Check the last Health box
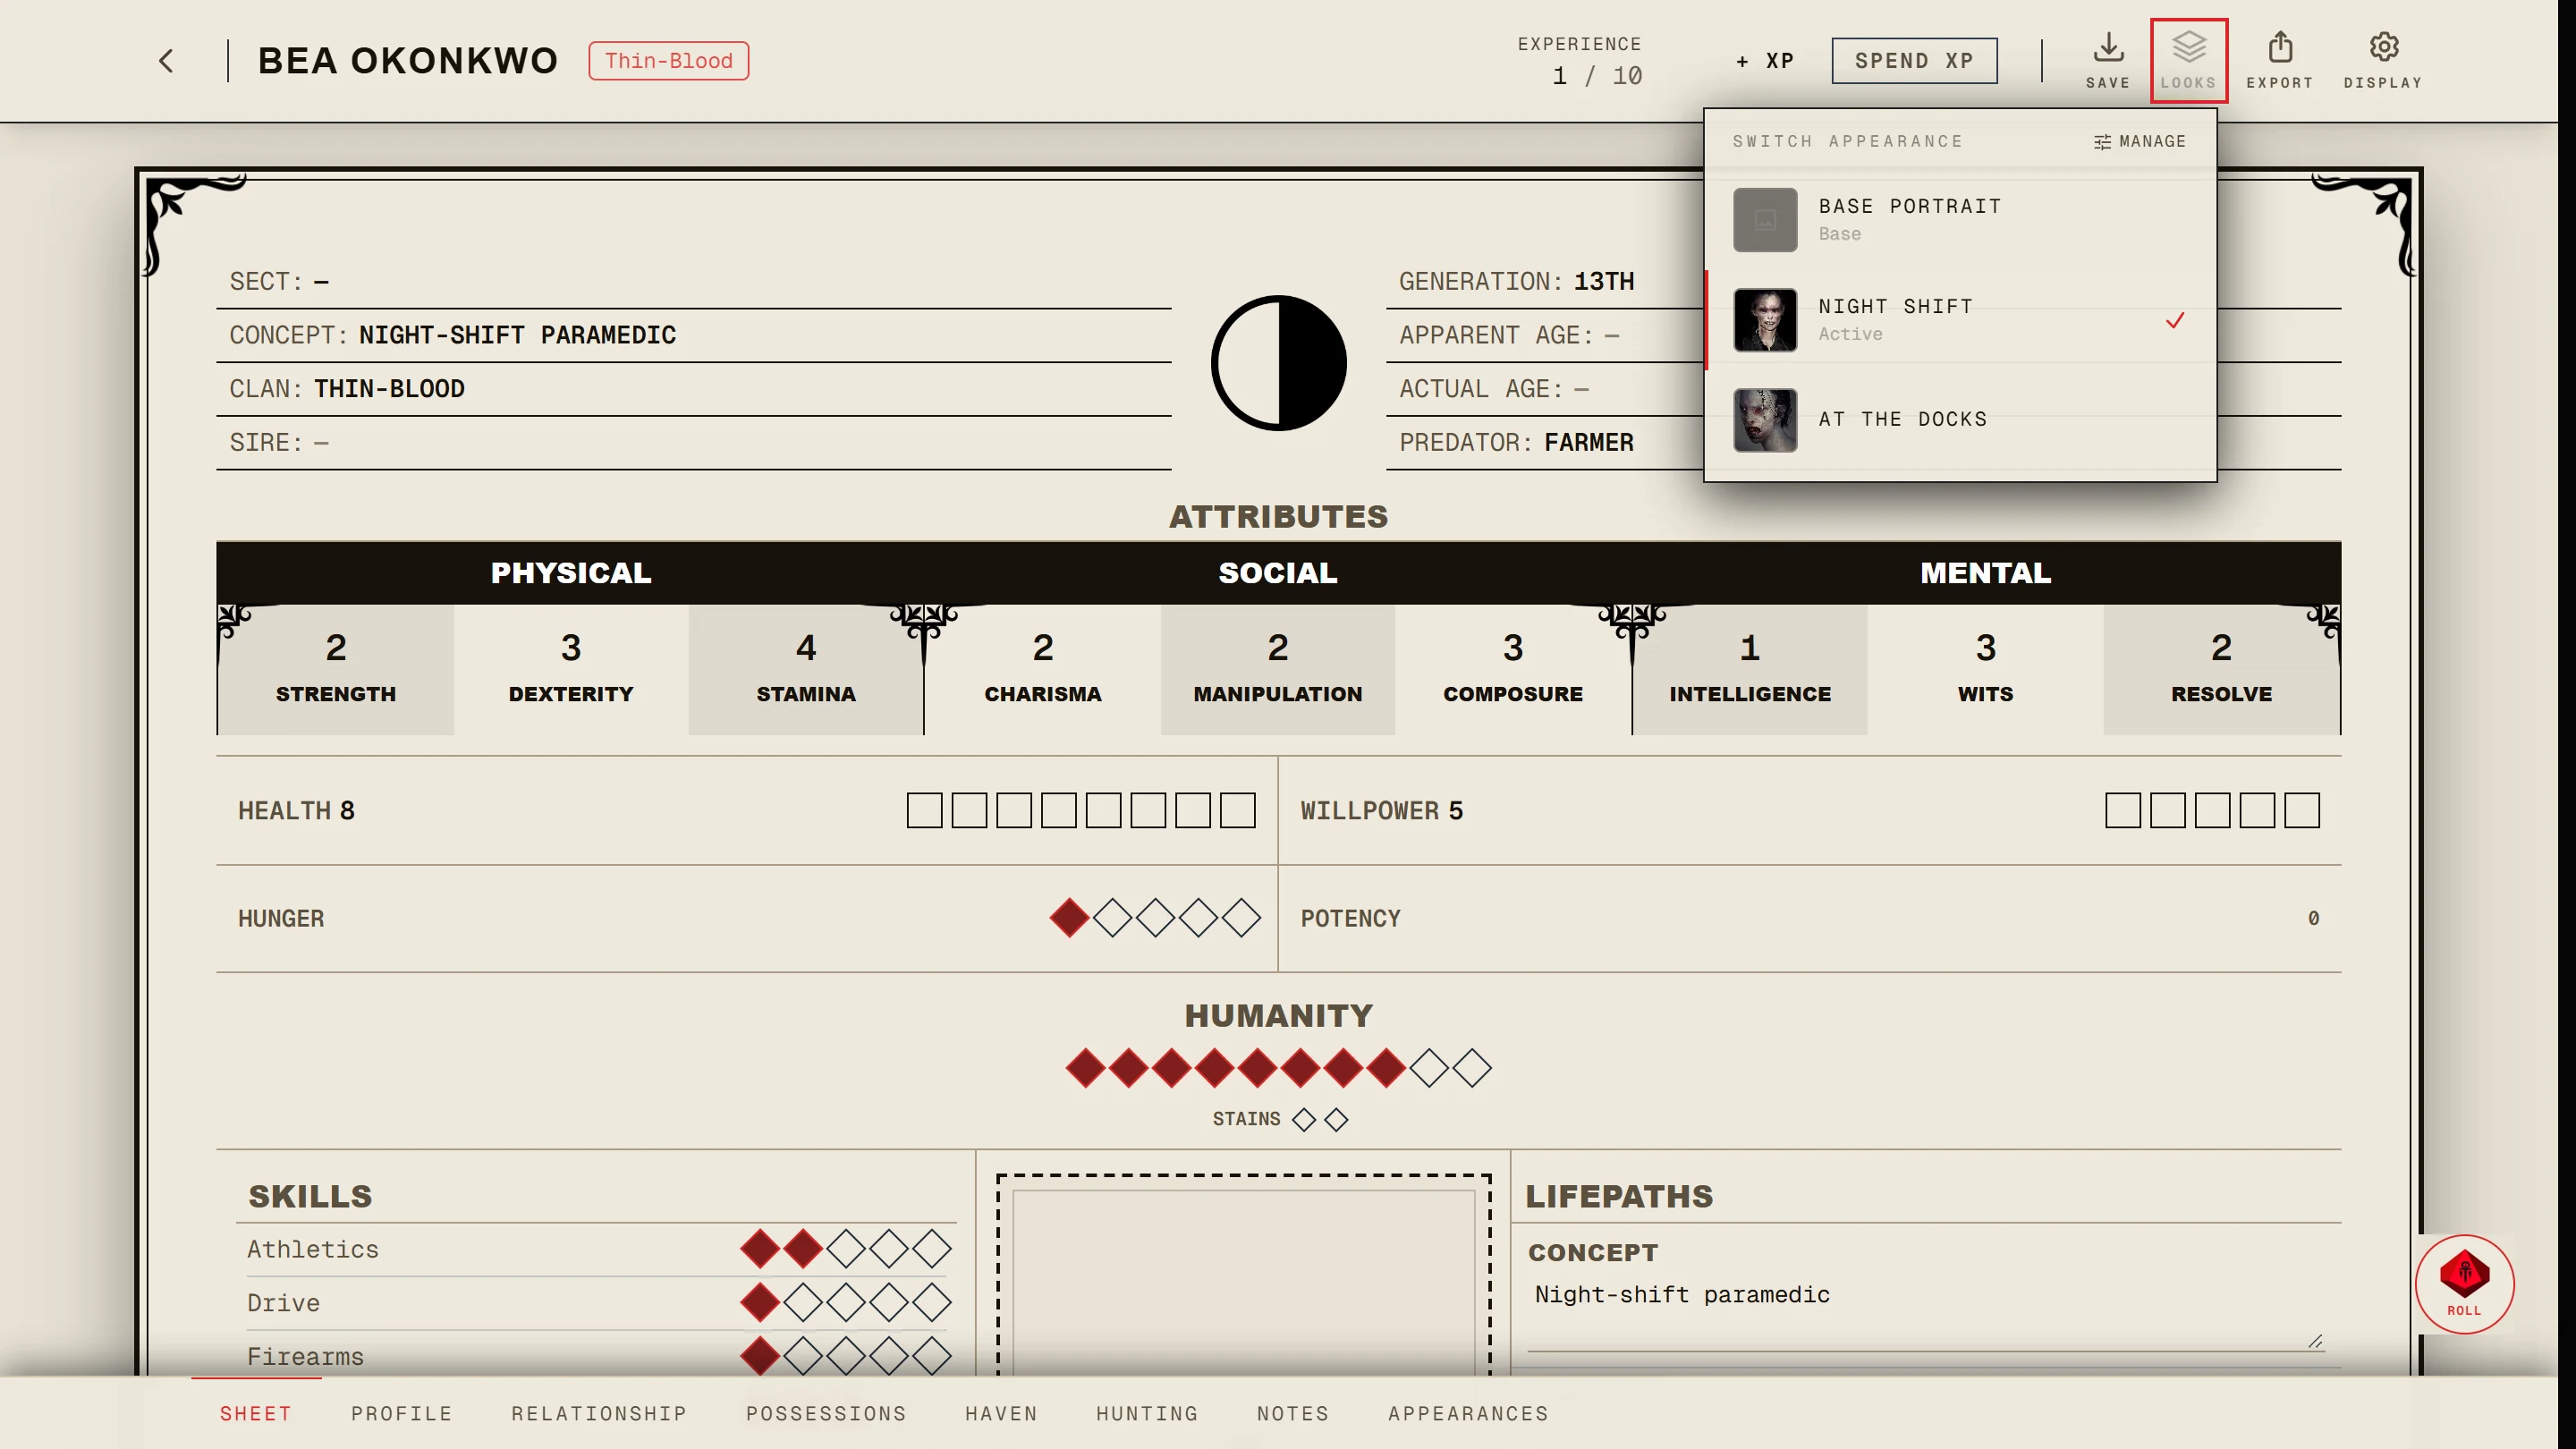Screen dimensions: 2576x1449 point(1237,810)
